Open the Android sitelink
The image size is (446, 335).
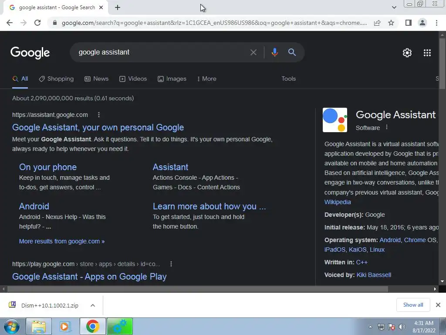(34, 206)
